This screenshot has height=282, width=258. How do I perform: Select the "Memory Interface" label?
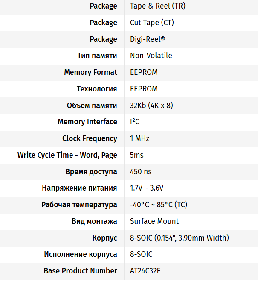click(x=87, y=122)
